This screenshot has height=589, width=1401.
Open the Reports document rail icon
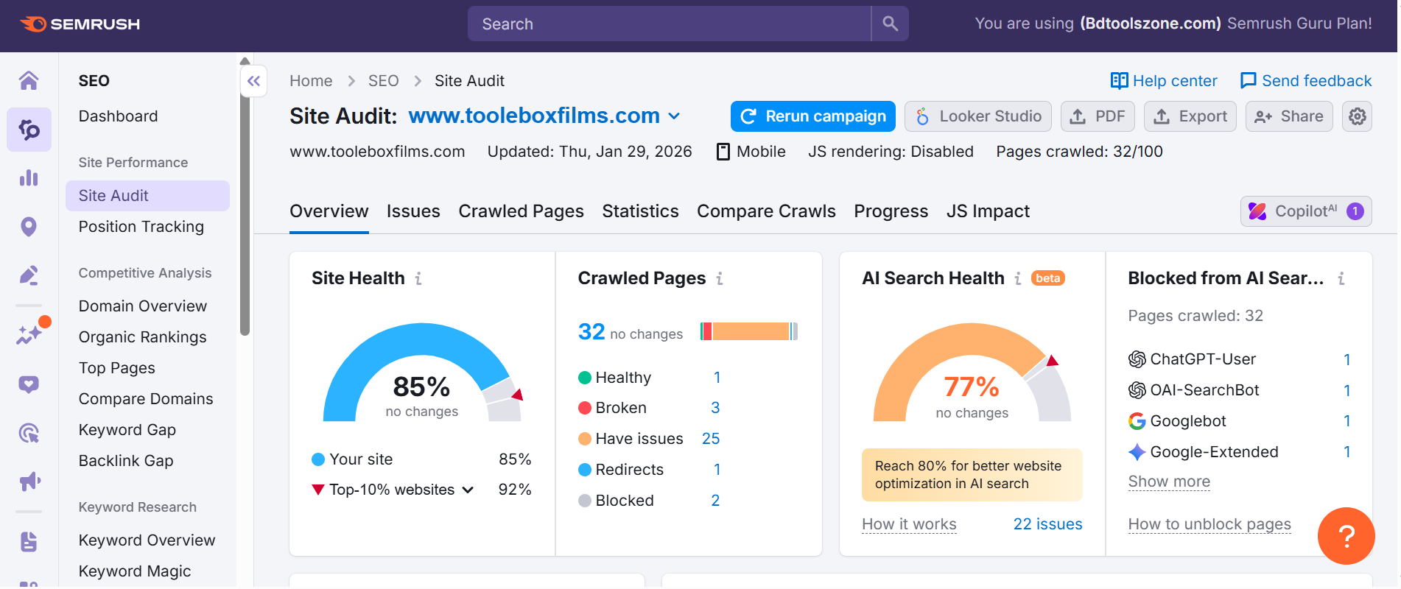29,542
